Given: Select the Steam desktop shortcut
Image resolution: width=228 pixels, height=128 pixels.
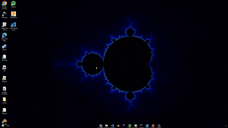Looking at the screenshot, I should (x=4, y=47).
